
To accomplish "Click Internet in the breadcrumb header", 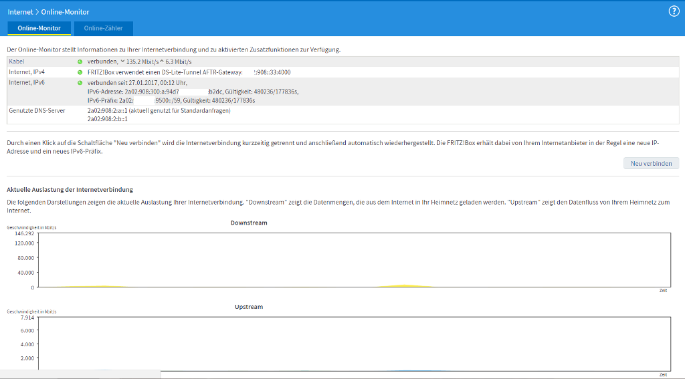I will pyautogui.click(x=20, y=12).
